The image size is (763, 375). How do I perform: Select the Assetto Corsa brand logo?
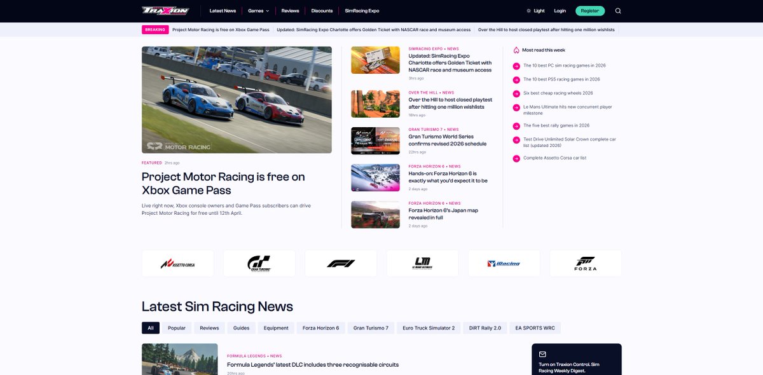(x=177, y=262)
